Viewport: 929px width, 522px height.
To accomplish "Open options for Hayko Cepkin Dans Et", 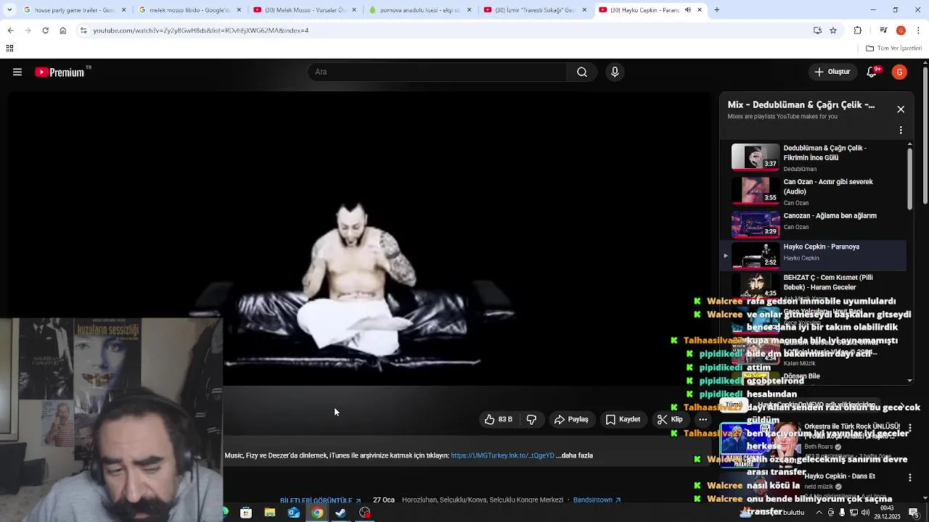I will (x=910, y=477).
